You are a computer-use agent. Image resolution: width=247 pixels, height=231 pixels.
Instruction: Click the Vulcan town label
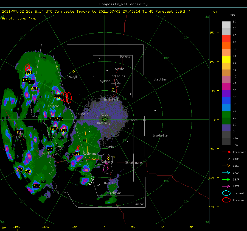pyautogui.click(x=139, y=204)
